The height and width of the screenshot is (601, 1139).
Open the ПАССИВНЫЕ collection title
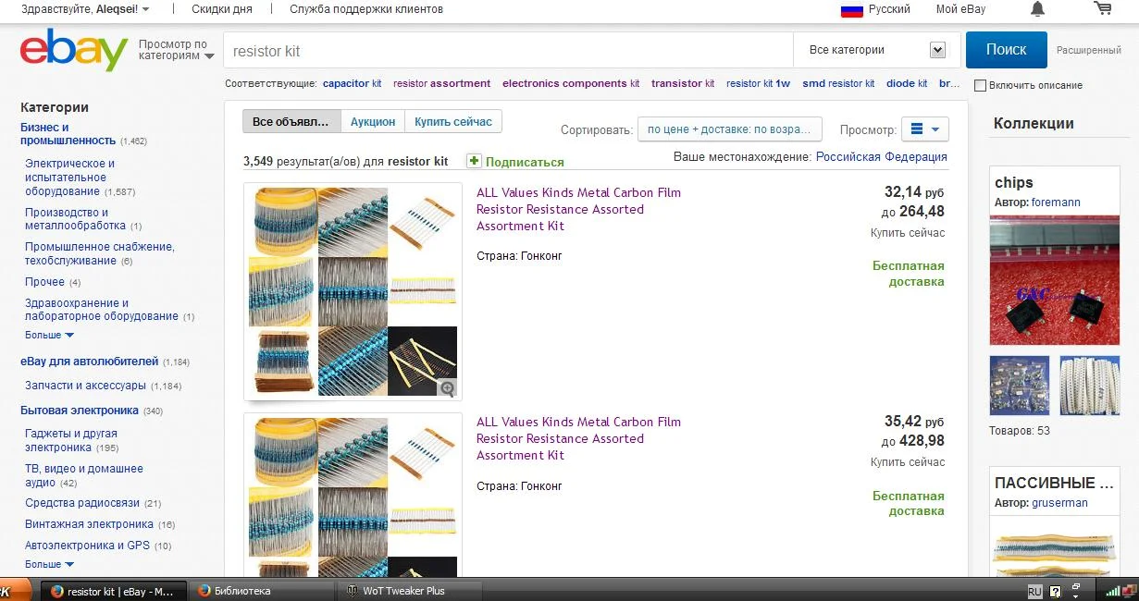1054,483
